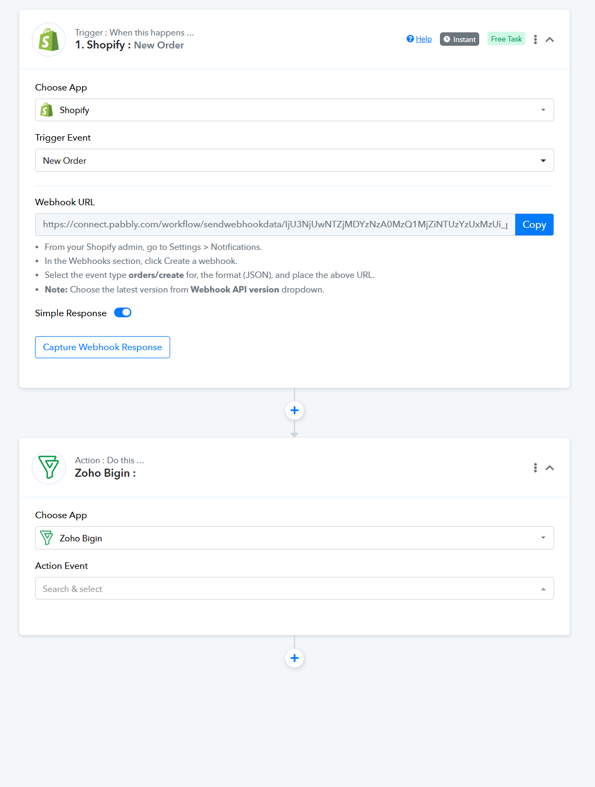Open the Shopify Choose App dropdown
The image size is (595, 787).
[x=295, y=110]
